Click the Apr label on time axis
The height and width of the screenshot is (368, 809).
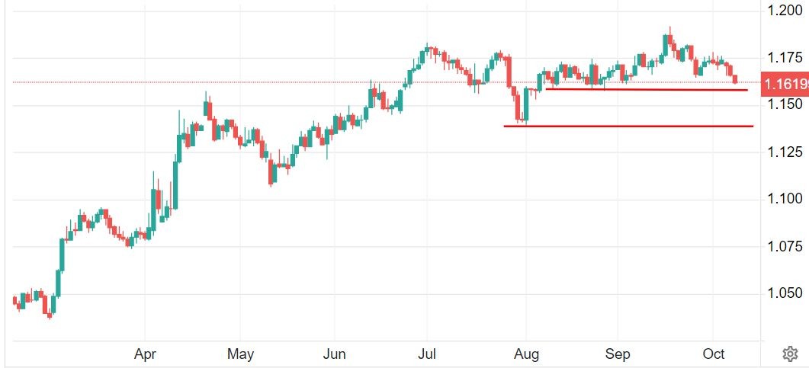[145, 354]
